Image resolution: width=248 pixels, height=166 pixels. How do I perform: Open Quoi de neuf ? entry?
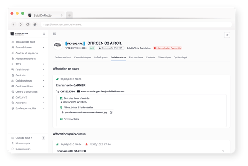click(24, 138)
